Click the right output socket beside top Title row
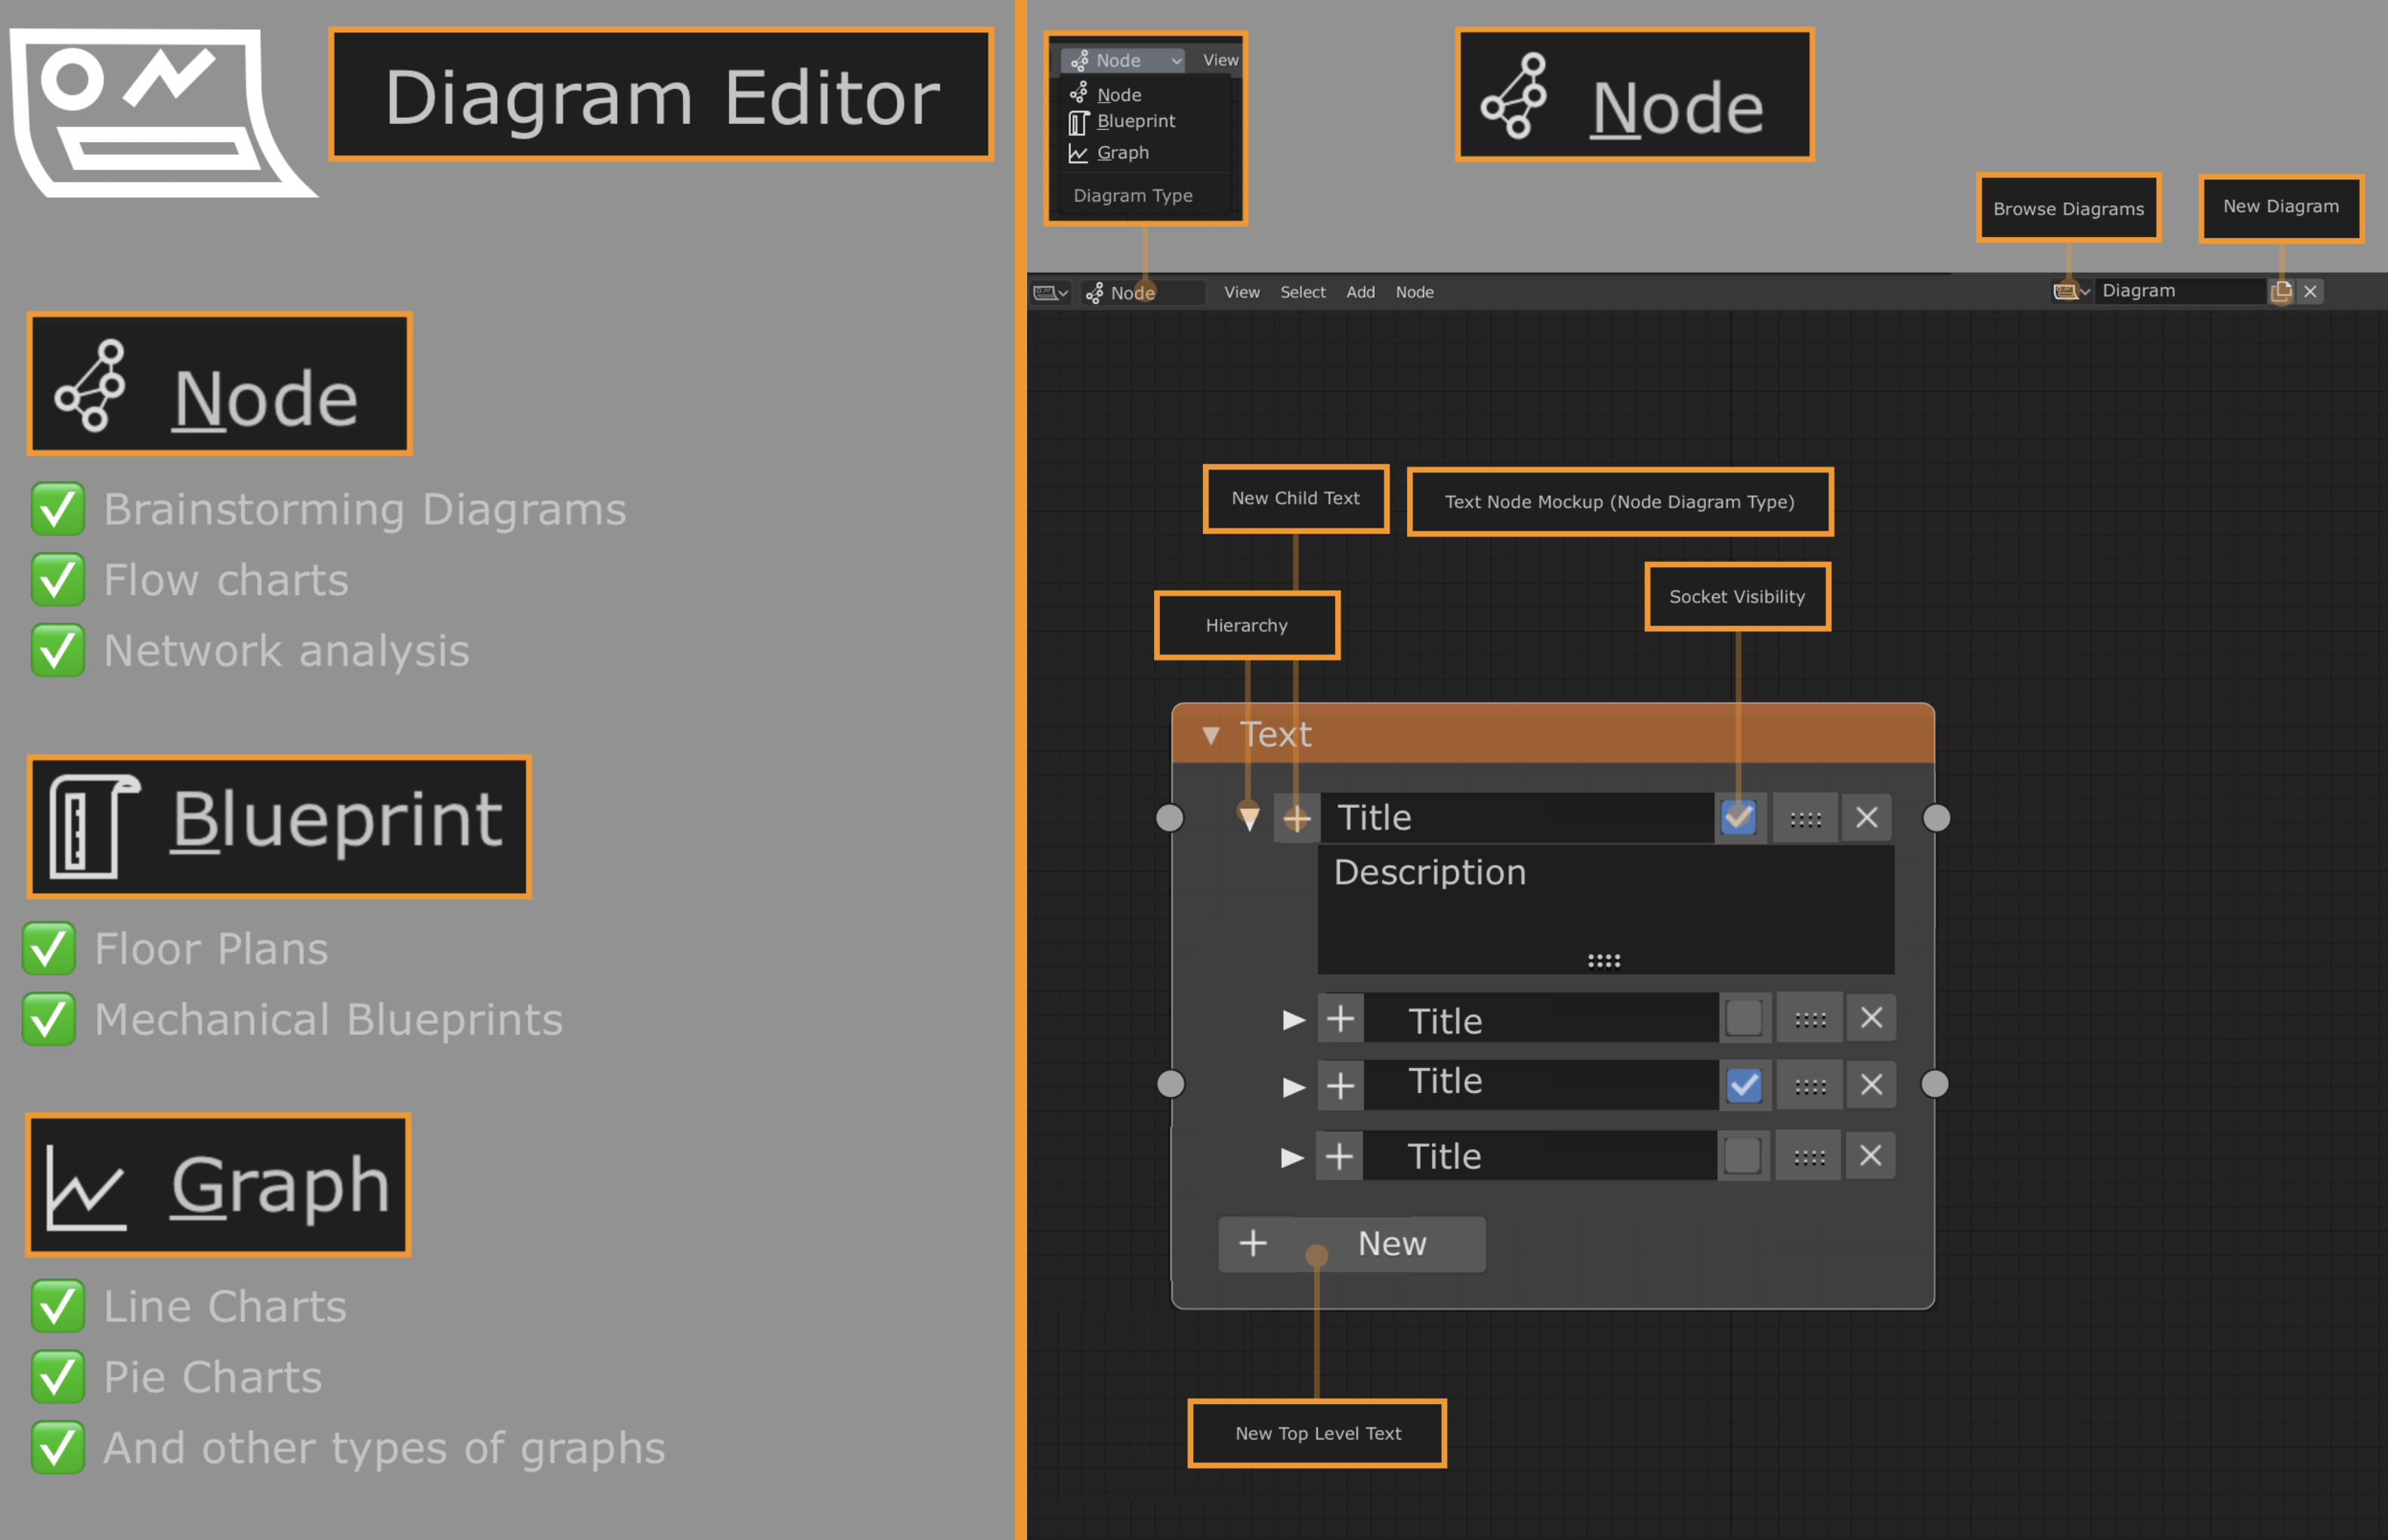 [x=1937, y=818]
